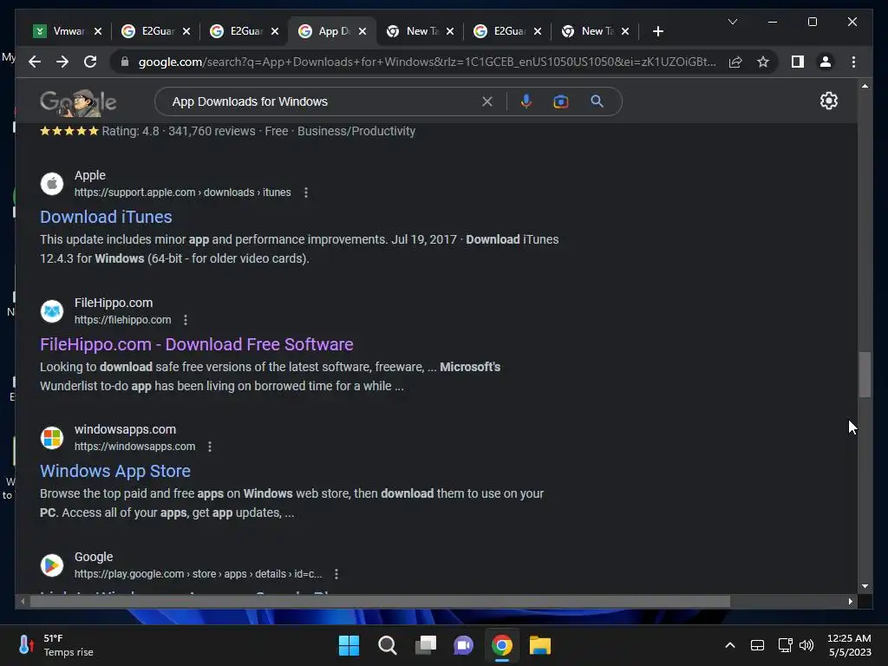Open Windows taskbar Search
This screenshot has width=888, height=666.
[x=388, y=645]
